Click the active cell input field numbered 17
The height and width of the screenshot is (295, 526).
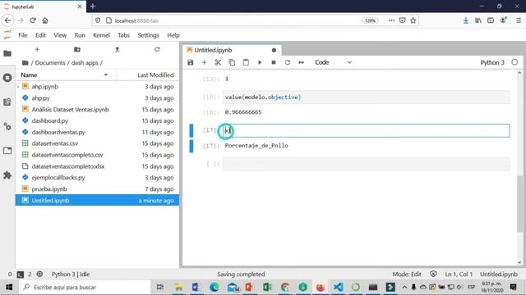point(366,130)
